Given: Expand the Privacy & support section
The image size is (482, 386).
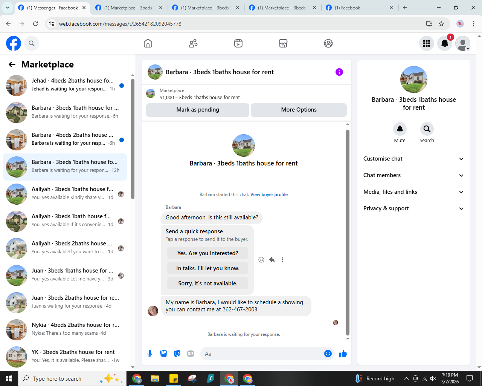Looking at the screenshot, I should click(413, 208).
